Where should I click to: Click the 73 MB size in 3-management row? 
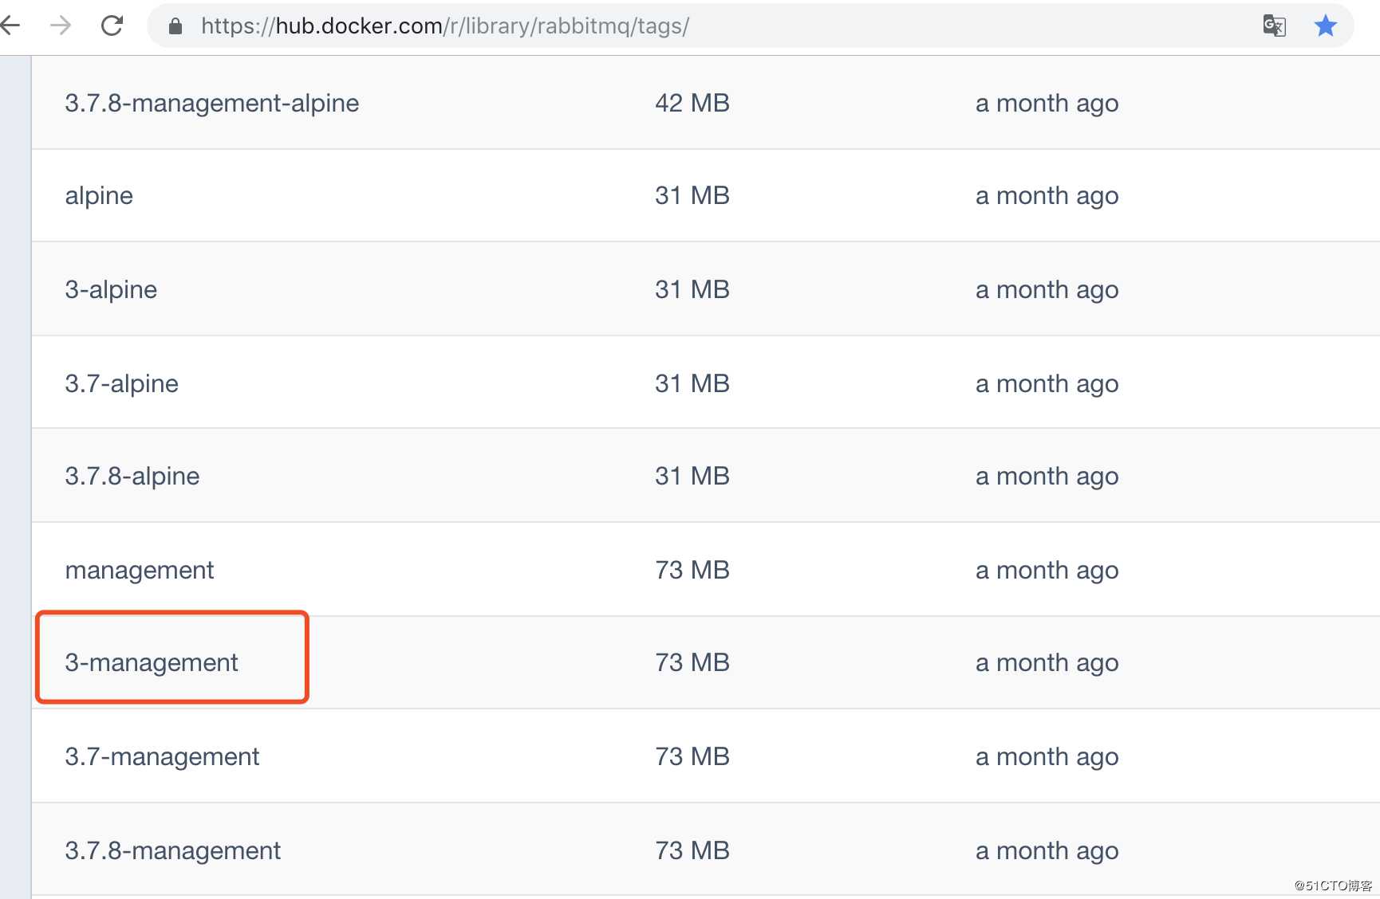tap(692, 662)
